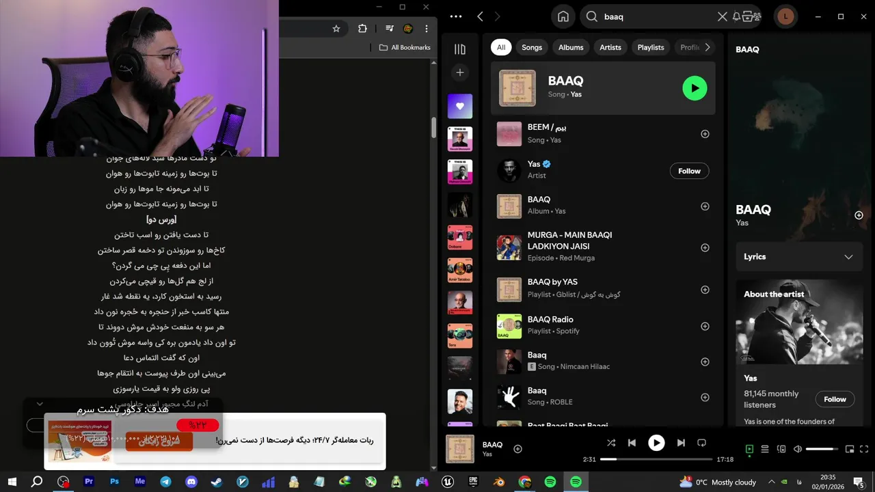Viewport: 875px width, 492px height.
Task: Filter results by Albums
Action: pos(571,47)
